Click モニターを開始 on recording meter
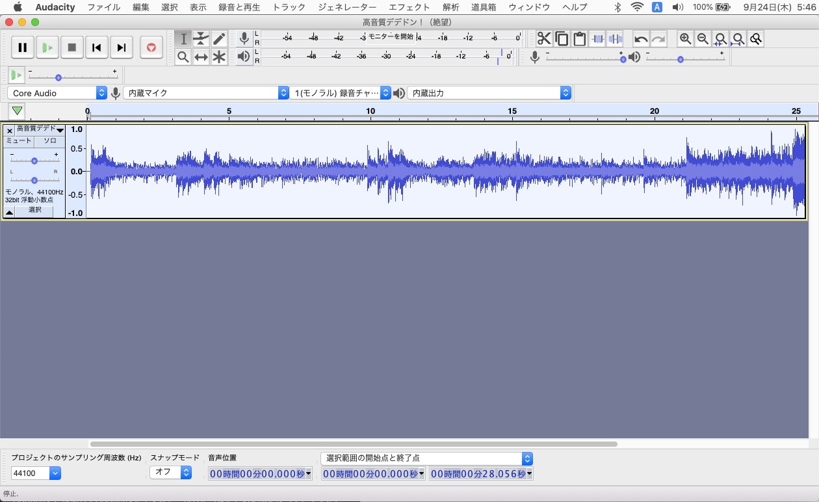This screenshot has height=502, width=819. (391, 36)
